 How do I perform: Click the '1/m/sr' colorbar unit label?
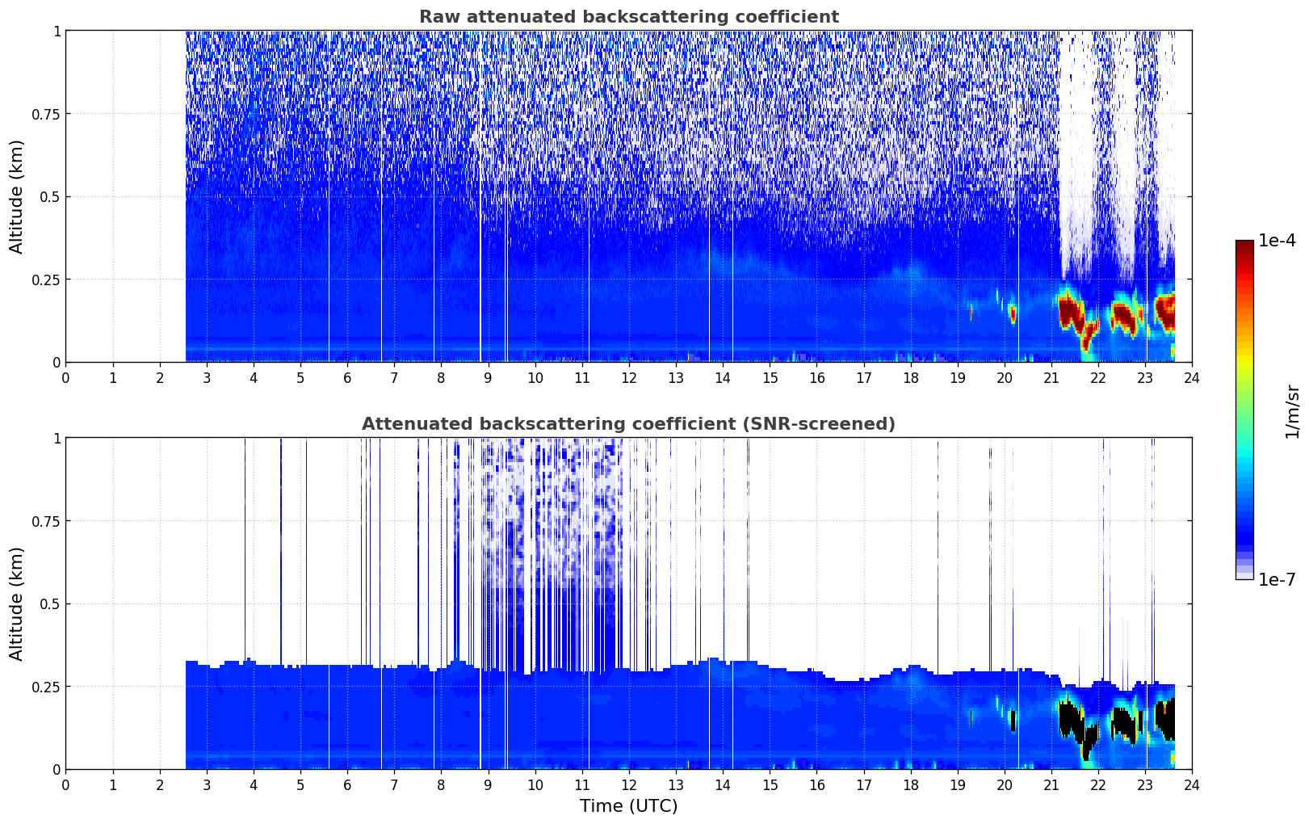tap(1292, 410)
